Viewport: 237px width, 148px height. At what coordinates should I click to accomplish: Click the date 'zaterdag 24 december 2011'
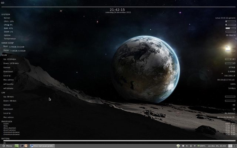tap(118, 12)
